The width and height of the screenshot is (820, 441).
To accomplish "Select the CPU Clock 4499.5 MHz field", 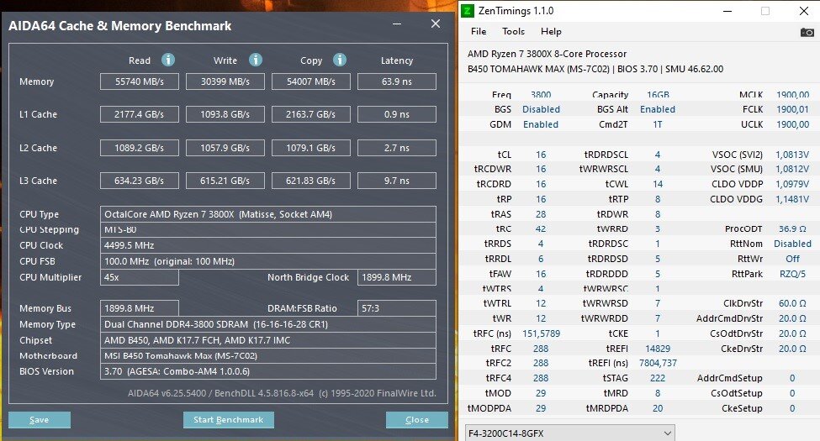I will (268, 245).
